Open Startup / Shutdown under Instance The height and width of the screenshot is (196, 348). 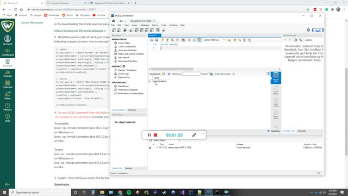[x=127, y=70]
